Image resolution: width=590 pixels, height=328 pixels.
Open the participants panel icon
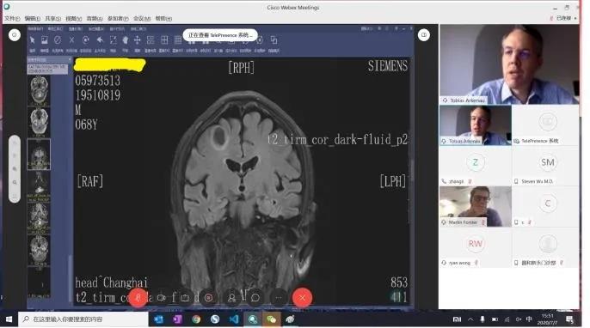(x=232, y=298)
